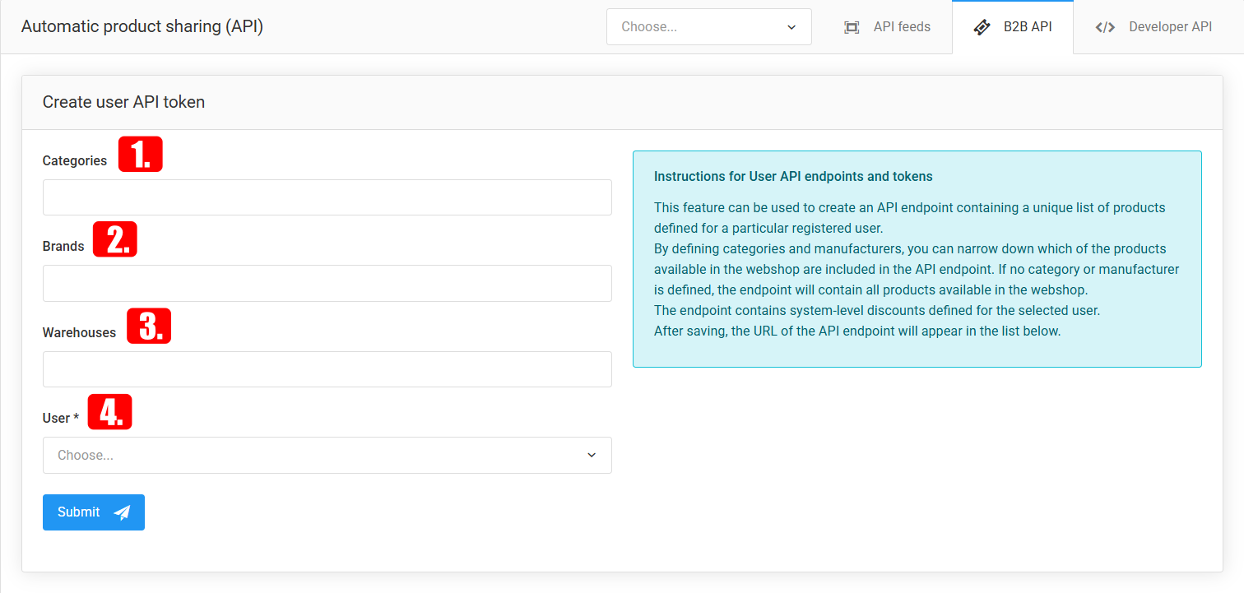This screenshot has width=1244, height=593.
Task: Click the chevron arrow in header dropdown
Action: pyautogui.click(x=791, y=27)
